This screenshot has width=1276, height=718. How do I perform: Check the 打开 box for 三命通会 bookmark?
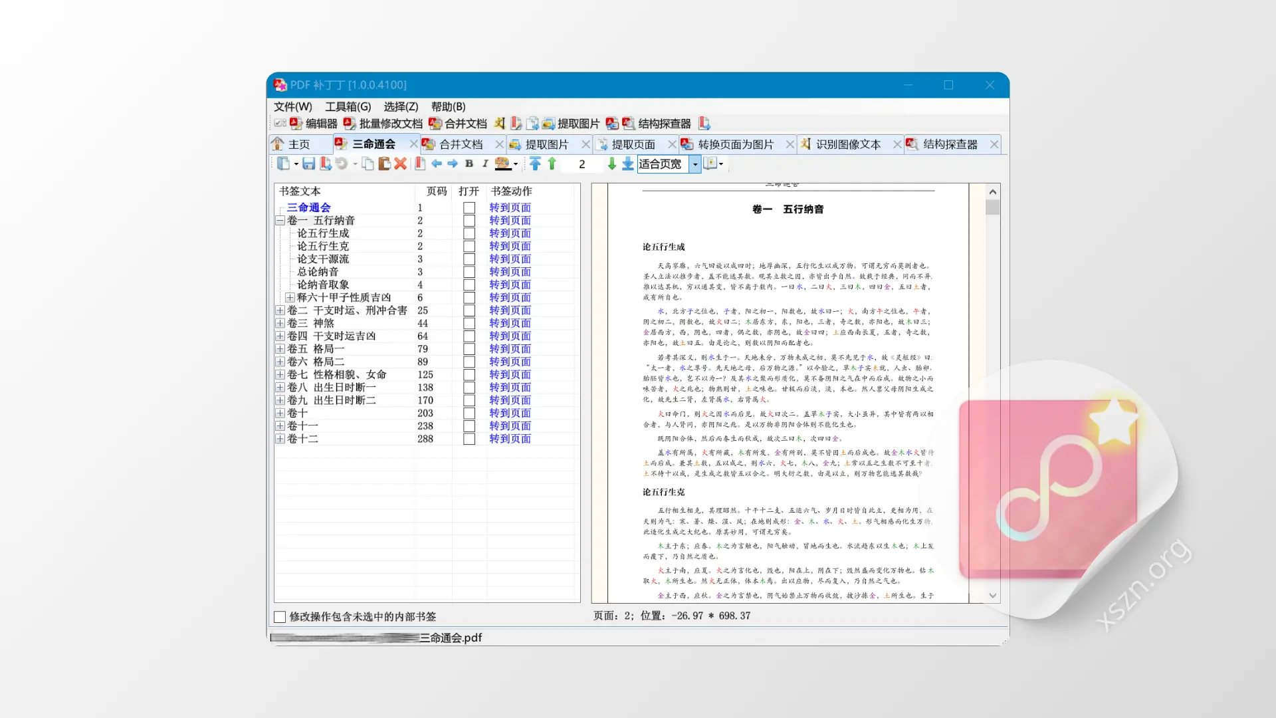click(x=469, y=207)
